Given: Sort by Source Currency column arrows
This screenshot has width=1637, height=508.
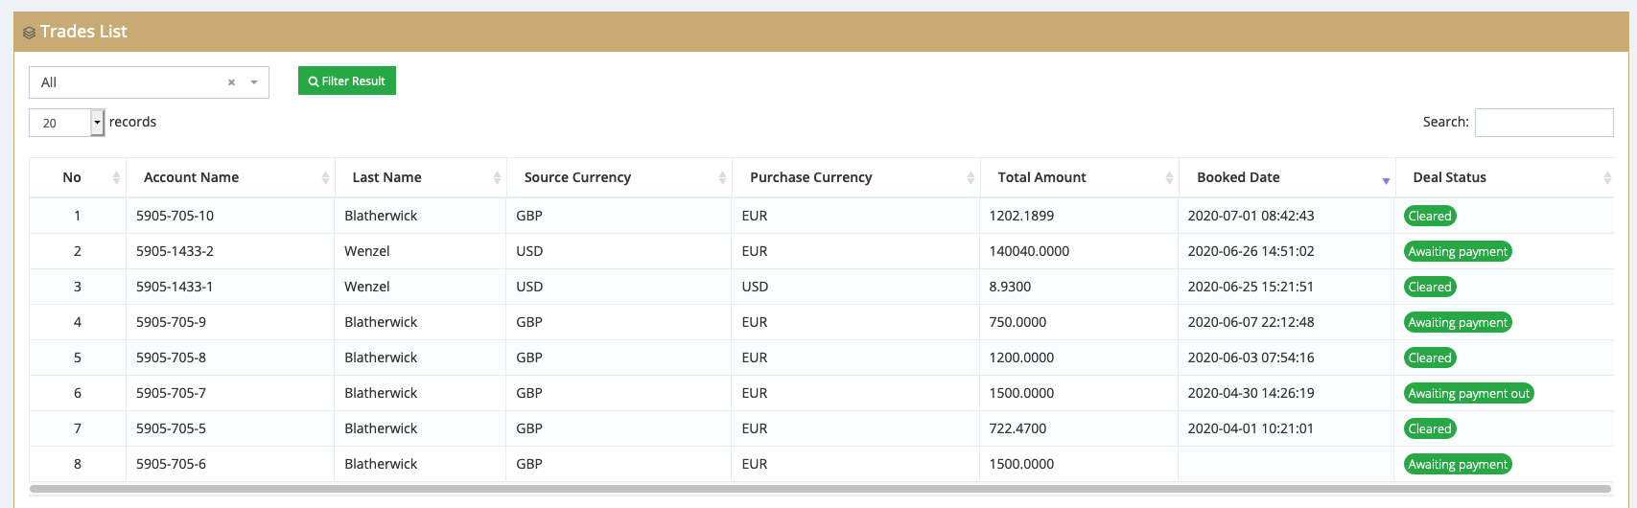Looking at the screenshot, I should [722, 177].
